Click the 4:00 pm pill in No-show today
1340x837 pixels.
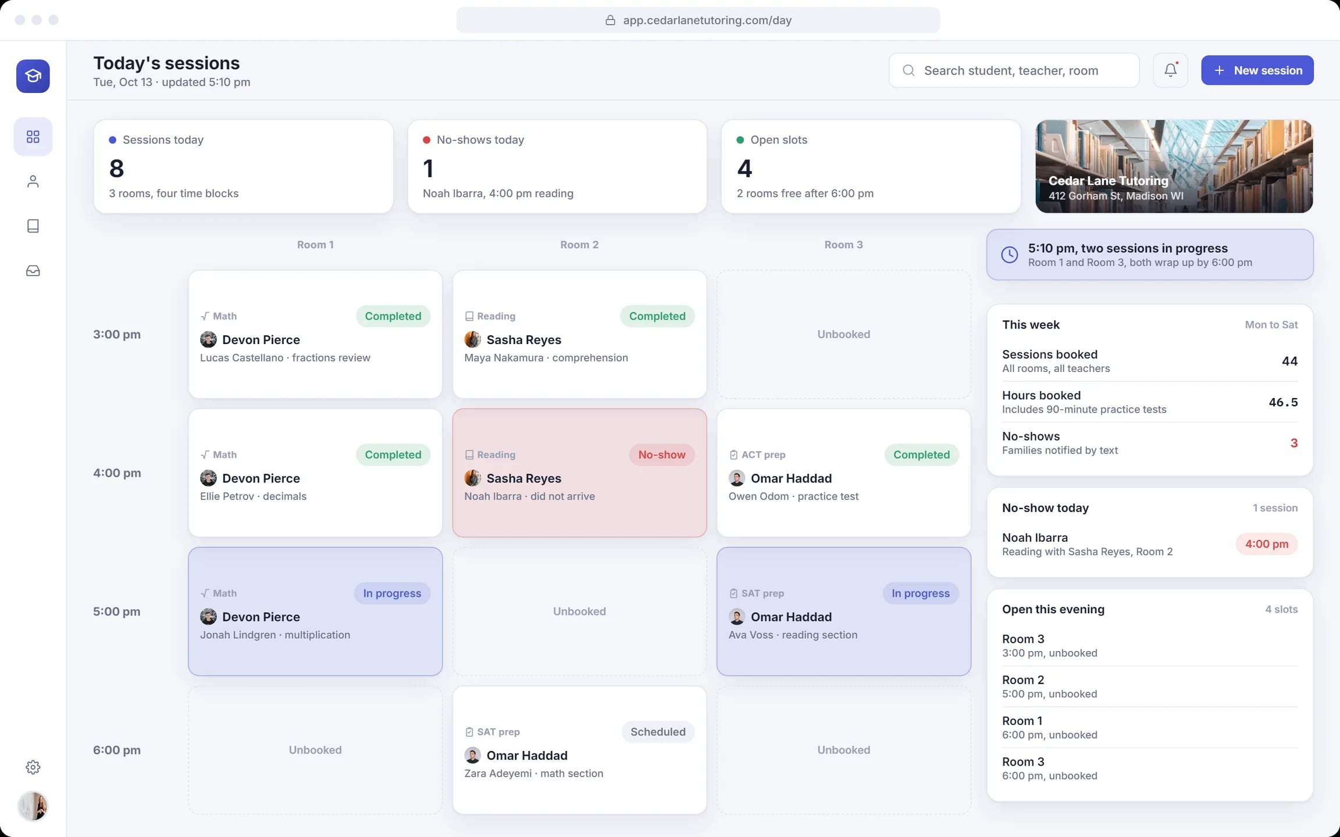1266,544
